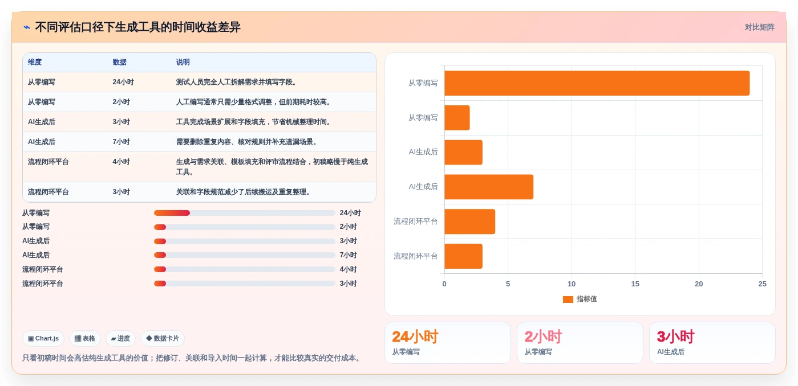Click the x-axis tick label 20
This screenshot has height=386, width=798.
[699, 284]
